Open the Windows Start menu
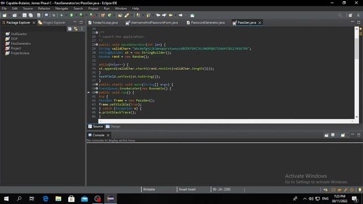The width and height of the screenshot is (363, 204). coord(6,199)
